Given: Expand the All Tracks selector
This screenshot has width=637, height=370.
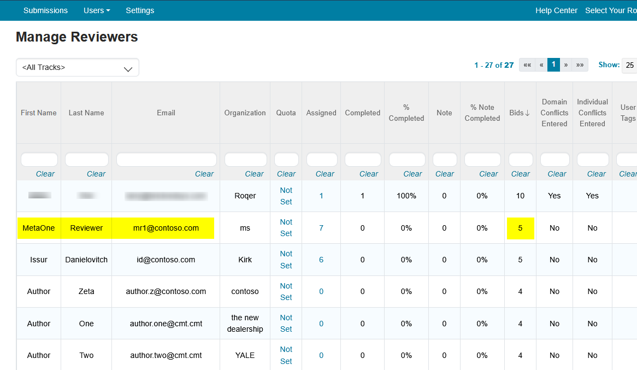Looking at the screenshot, I should pos(77,67).
